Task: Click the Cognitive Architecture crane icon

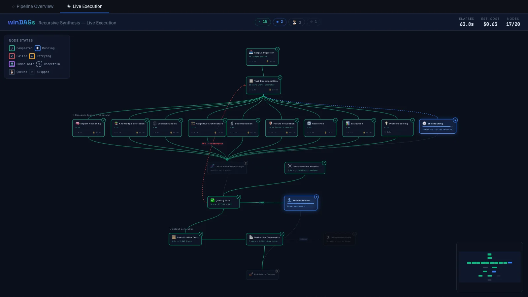Action: tap(193, 123)
